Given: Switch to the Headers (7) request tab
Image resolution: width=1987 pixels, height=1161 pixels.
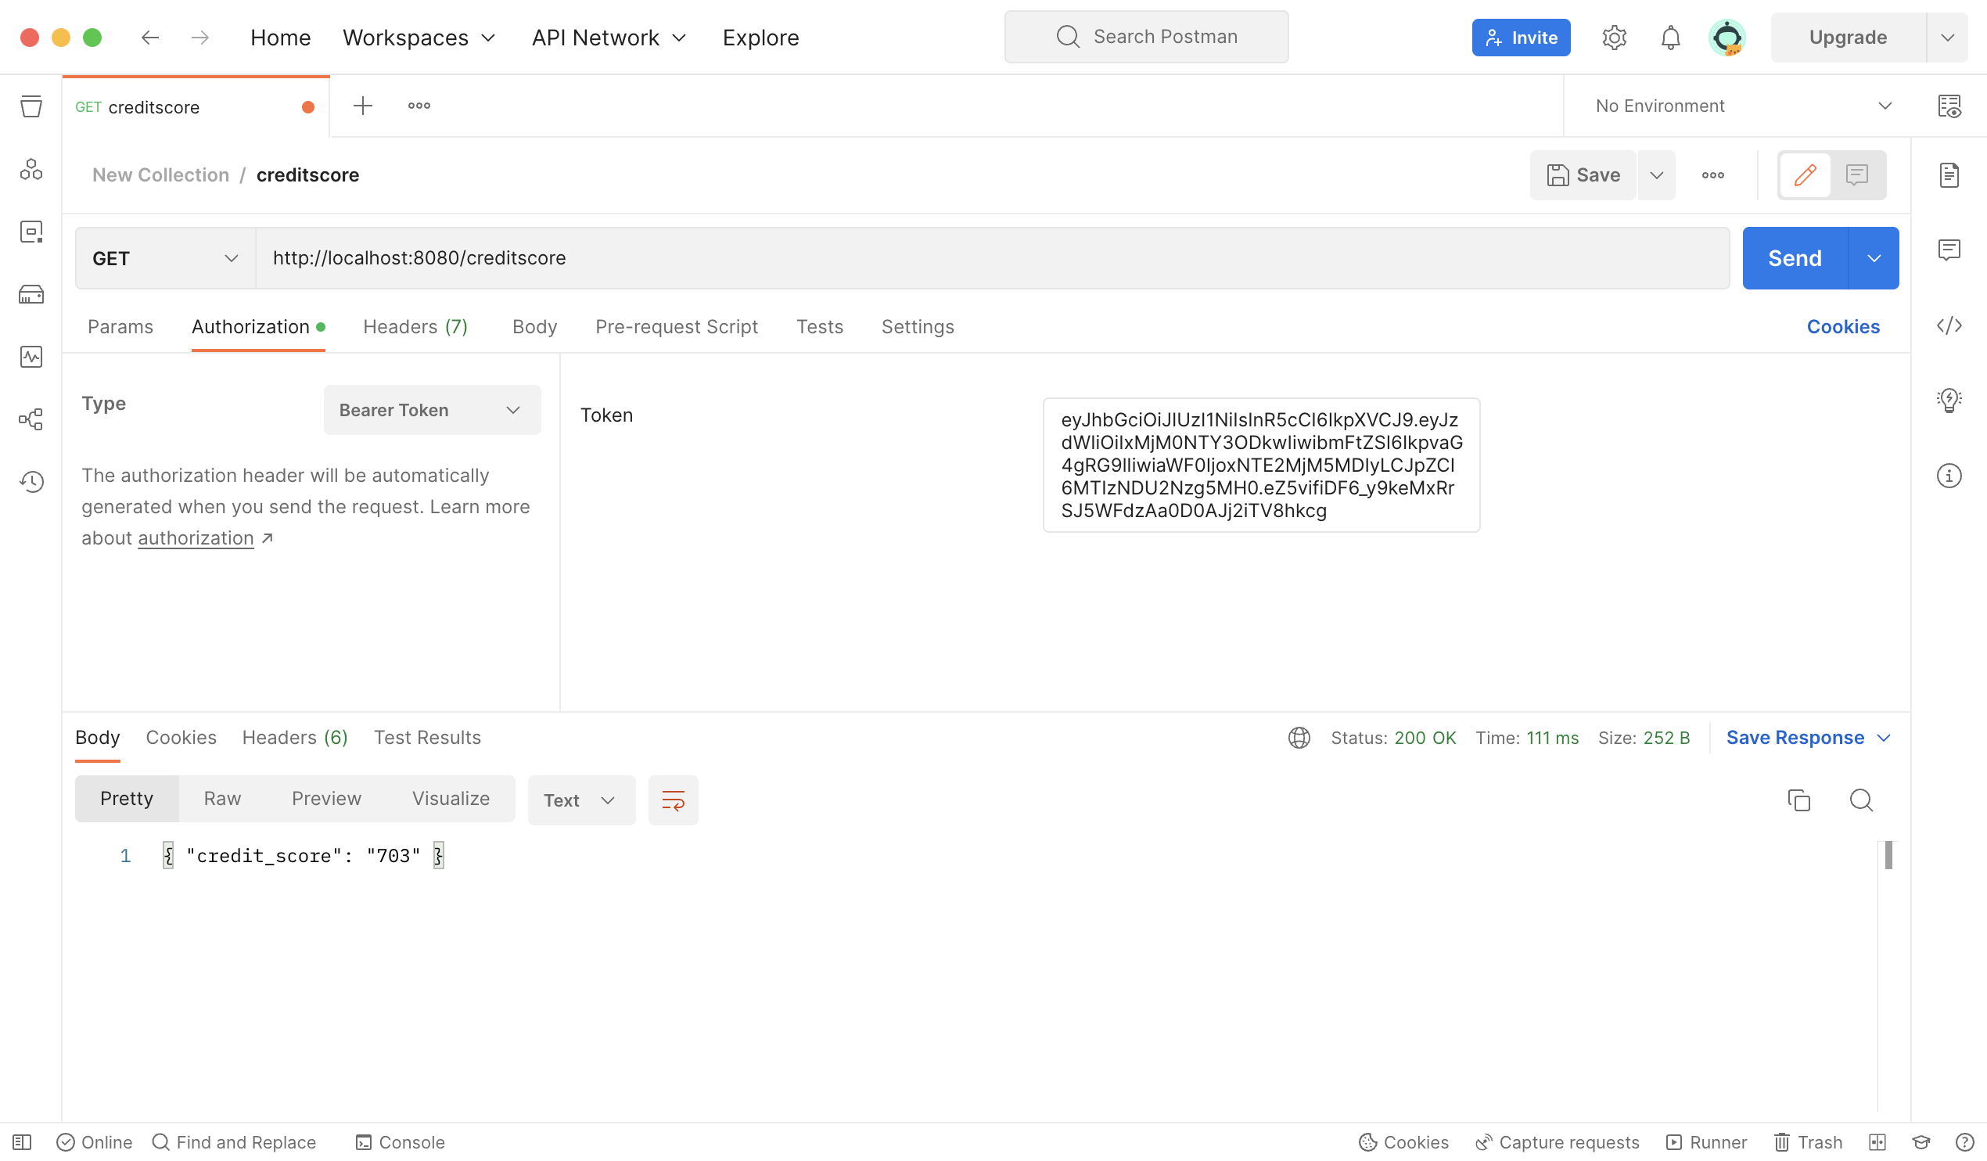Looking at the screenshot, I should (x=415, y=326).
